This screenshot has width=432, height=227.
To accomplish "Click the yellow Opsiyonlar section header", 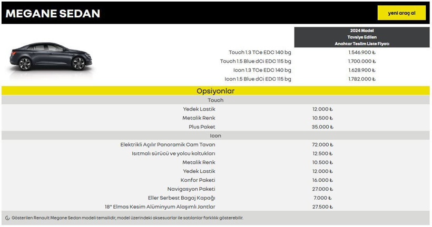I will tap(215, 91).
